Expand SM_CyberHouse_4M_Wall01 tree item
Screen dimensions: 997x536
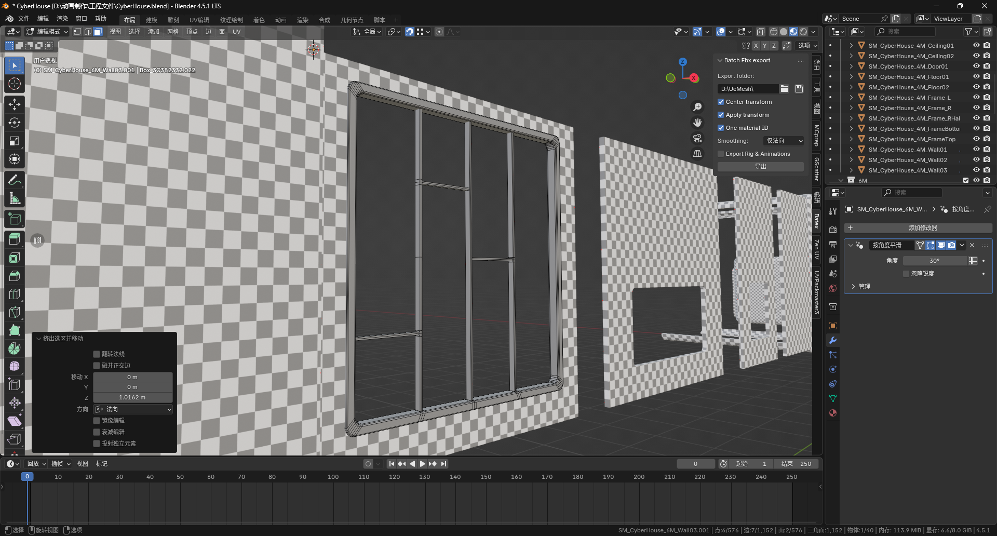point(851,150)
